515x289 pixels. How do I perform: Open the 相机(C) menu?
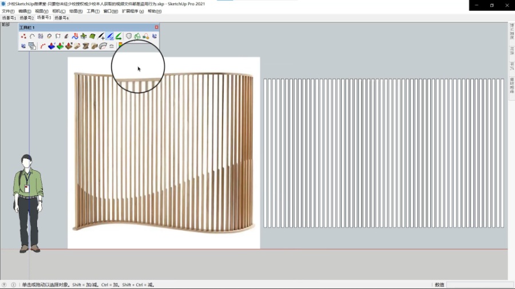pyautogui.click(x=59, y=11)
